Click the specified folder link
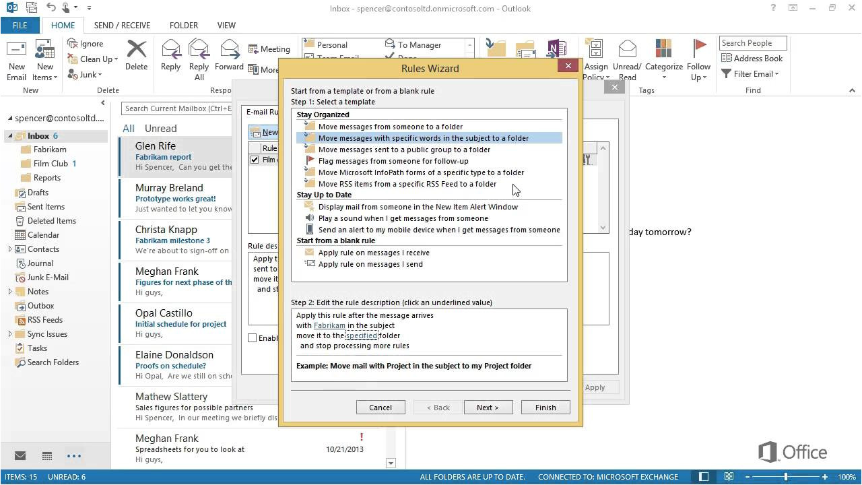 [362, 335]
